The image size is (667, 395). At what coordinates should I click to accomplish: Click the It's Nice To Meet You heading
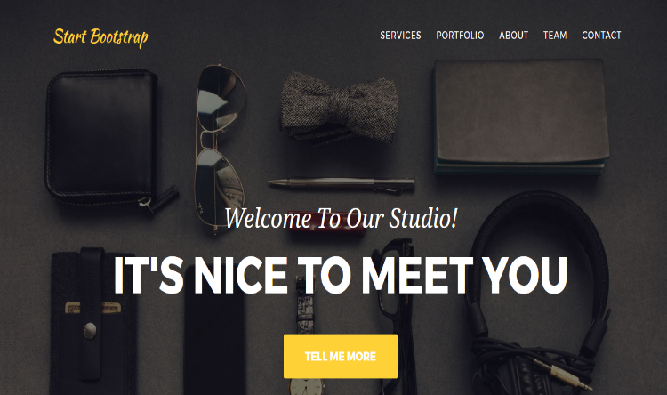[x=341, y=276]
